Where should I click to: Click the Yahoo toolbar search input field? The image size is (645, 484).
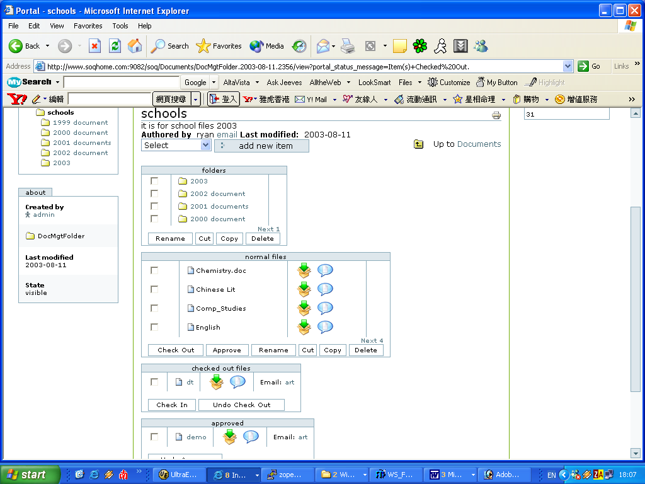tap(109, 100)
